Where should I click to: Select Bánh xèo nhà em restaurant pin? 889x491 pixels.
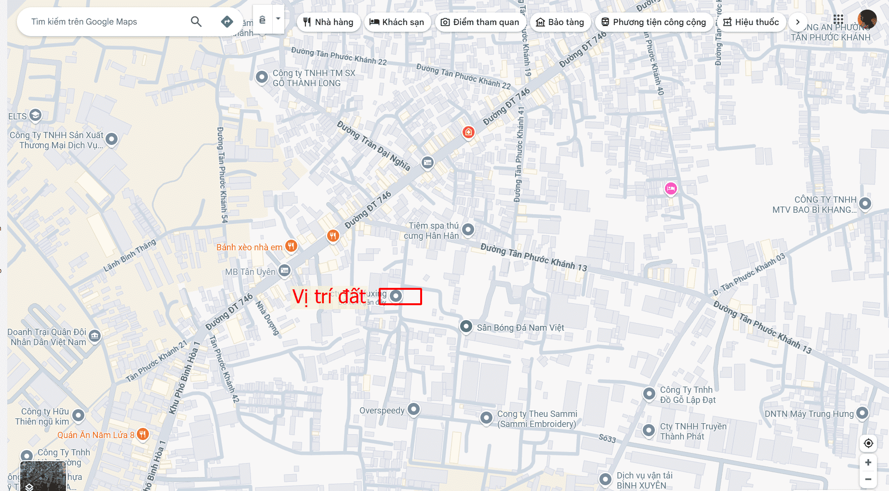pos(291,246)
